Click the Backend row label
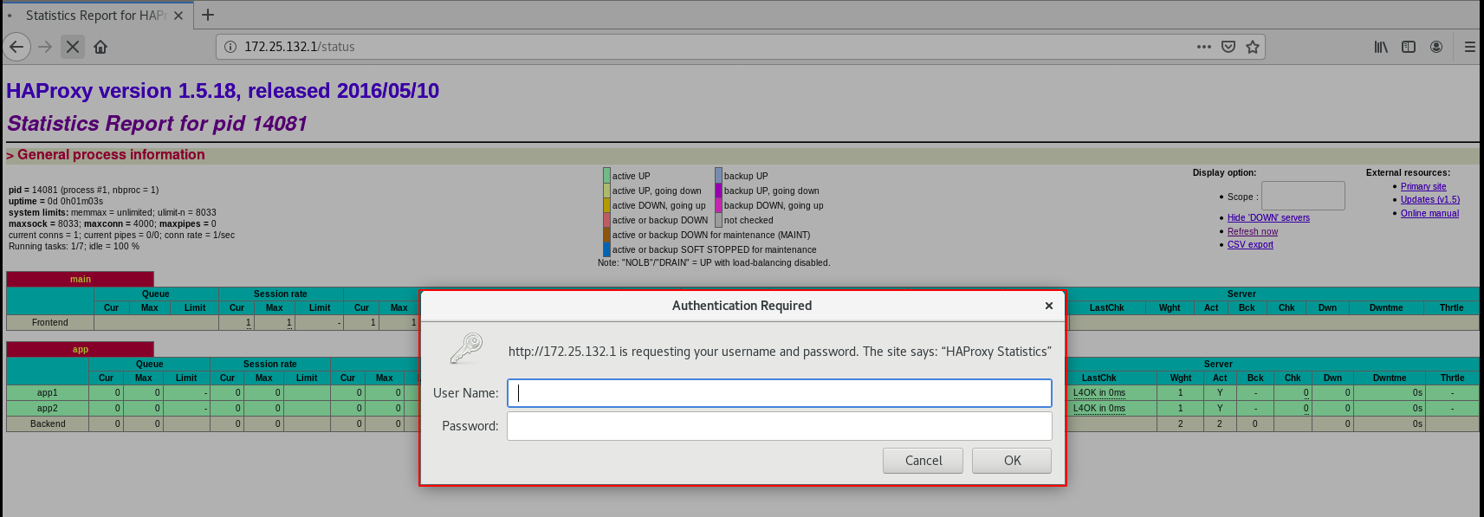1484x517 pixels. pyautogui.click(x=48, y=424)
